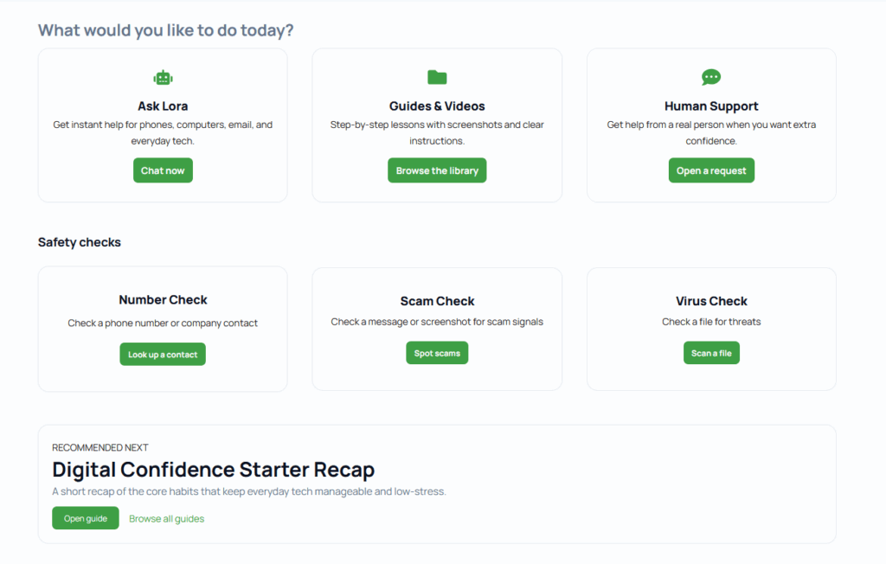Click the Safety checks section label
886x564 pixels.
coord(79,242)
